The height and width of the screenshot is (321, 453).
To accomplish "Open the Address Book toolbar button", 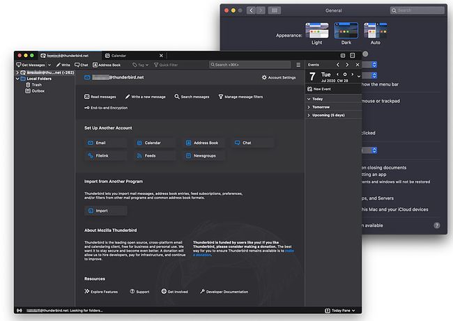I will click(107, 65).
